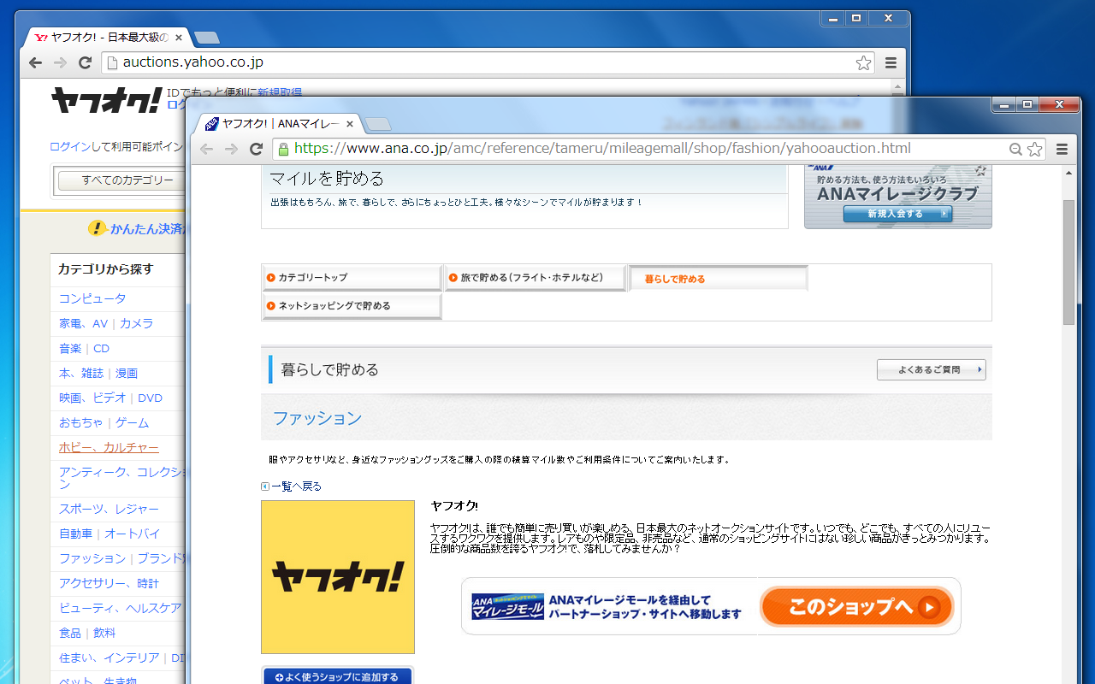This screenshot has width=1095, height=684.
Task: Open アクセサリー、時計 category link
Action: click(109, 583)
